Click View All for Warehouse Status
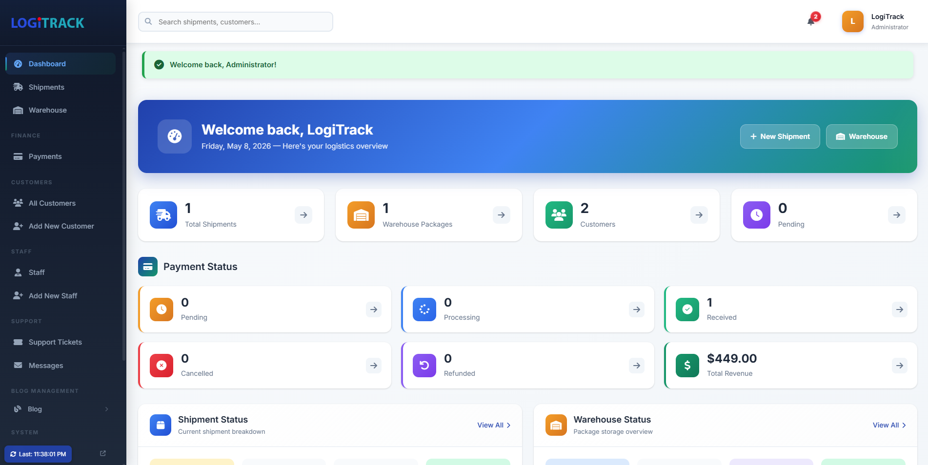The width and height of the screenshot is (928, 465). (x=889, y=425)
